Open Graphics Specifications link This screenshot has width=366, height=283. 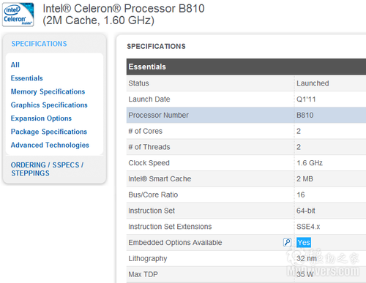click(x=49, y=105)
